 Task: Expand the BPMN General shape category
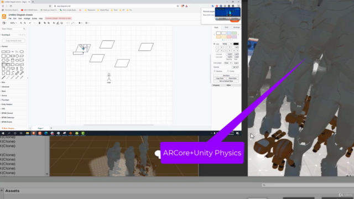click(x=7, y=113)
